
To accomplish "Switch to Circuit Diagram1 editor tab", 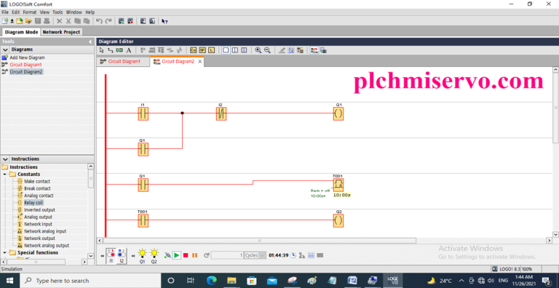I will tap(124, 61).
